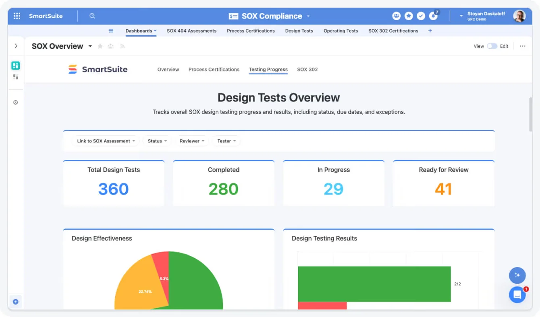Click the blue plus button in sidebar
Screen dimensions: 540x317
point(16,302)
